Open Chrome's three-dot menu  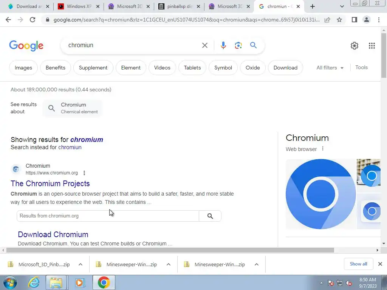(x=379, y=20)
